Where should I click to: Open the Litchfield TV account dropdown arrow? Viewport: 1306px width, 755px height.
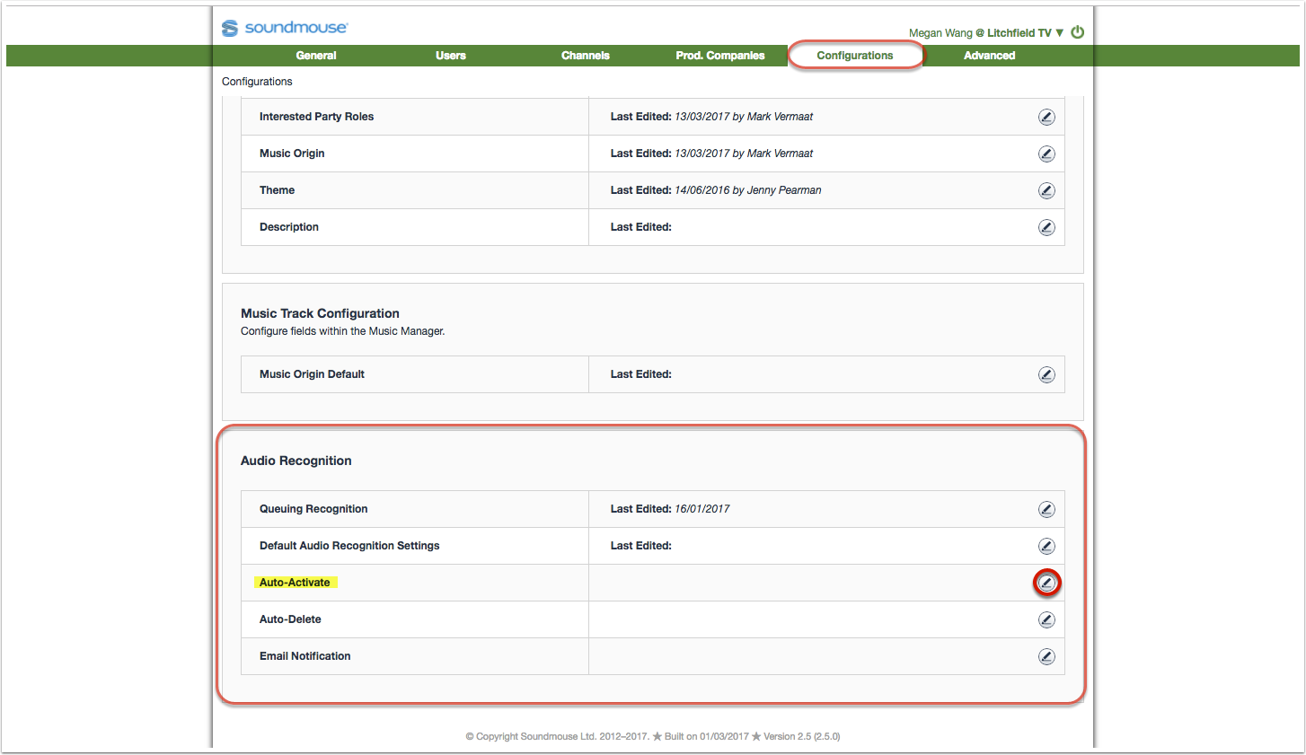coord(1060,33)
